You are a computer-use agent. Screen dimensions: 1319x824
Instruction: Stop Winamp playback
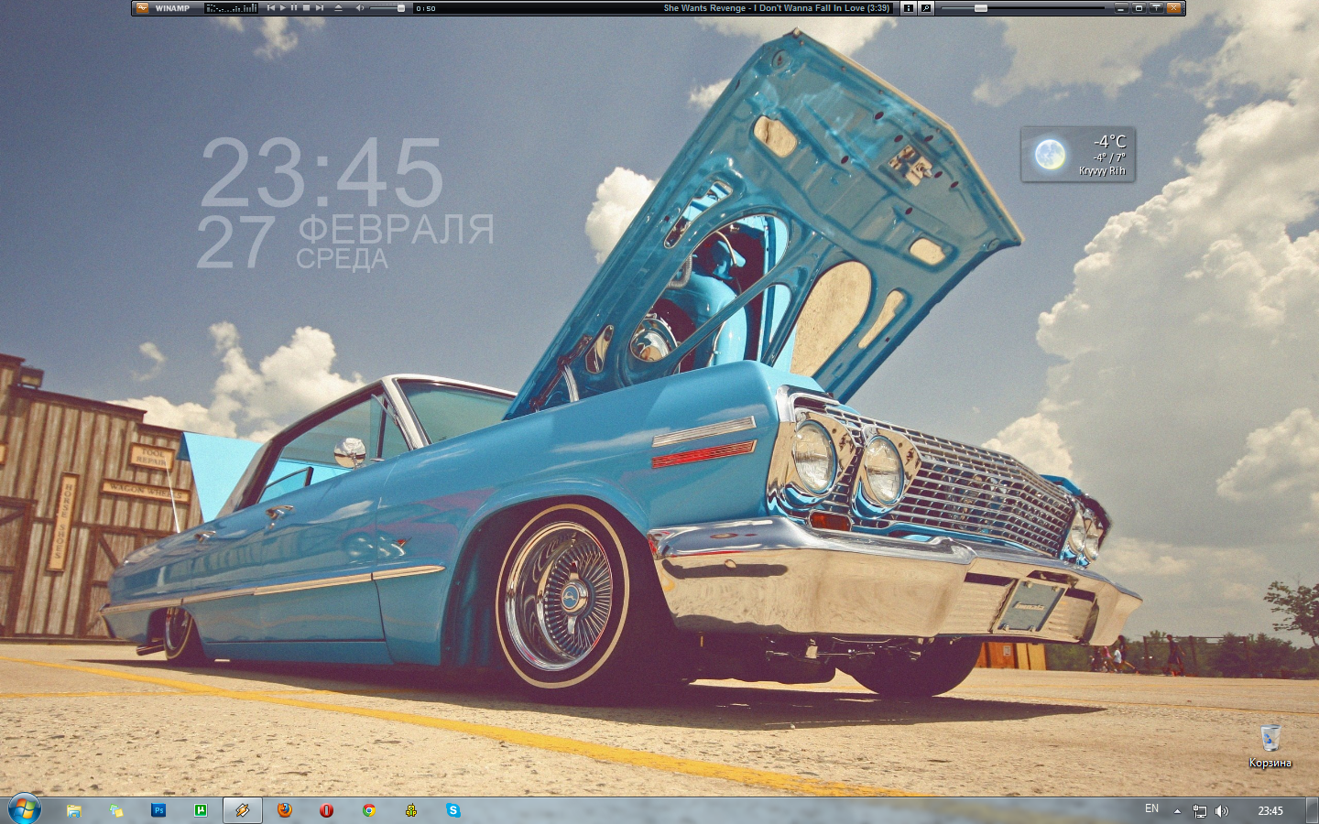306,8
